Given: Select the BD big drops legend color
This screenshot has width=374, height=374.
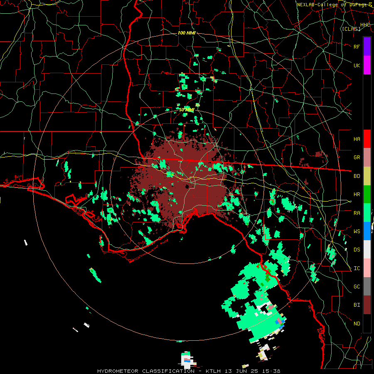Looking at the screenshot, I should pos(367,176).
